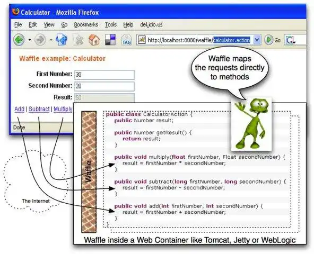Viewport: 314px width, 254px height.
Task: Click the Subtract link
Action: [x=39, y=109]
